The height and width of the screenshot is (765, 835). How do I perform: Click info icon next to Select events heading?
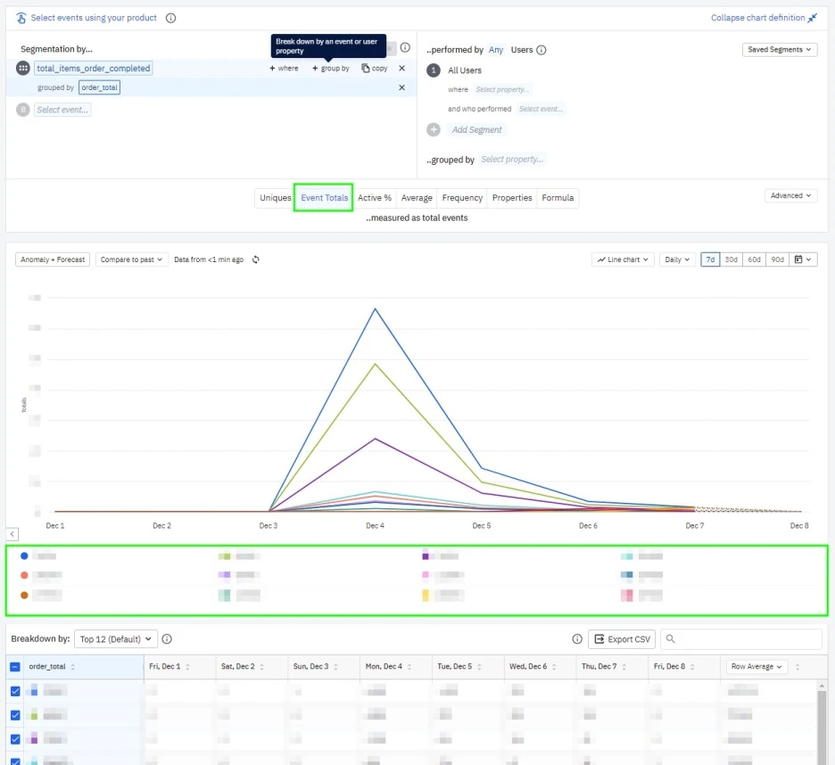click(171, 18)
